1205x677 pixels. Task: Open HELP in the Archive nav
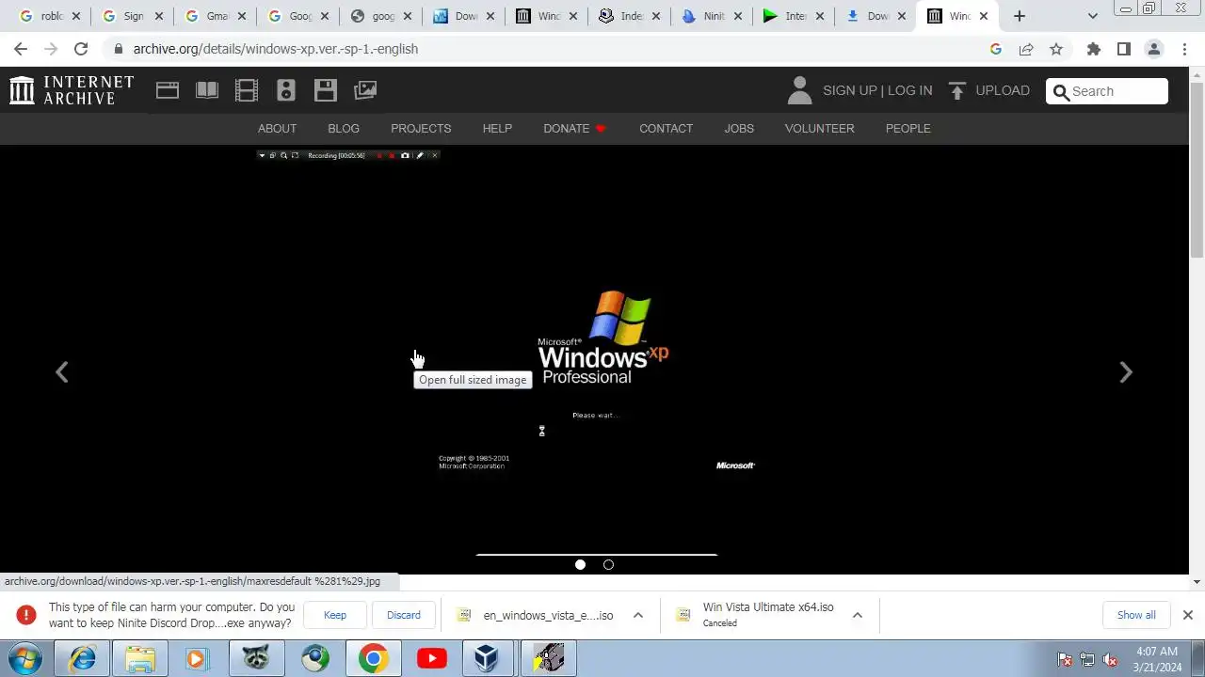[497, 128]
